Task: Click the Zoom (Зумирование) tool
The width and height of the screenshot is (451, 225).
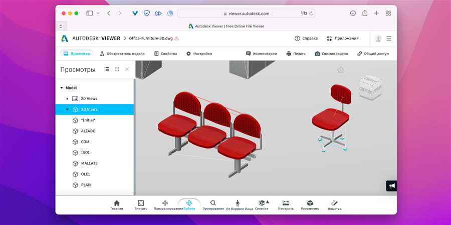Action: tap(213, 204)
